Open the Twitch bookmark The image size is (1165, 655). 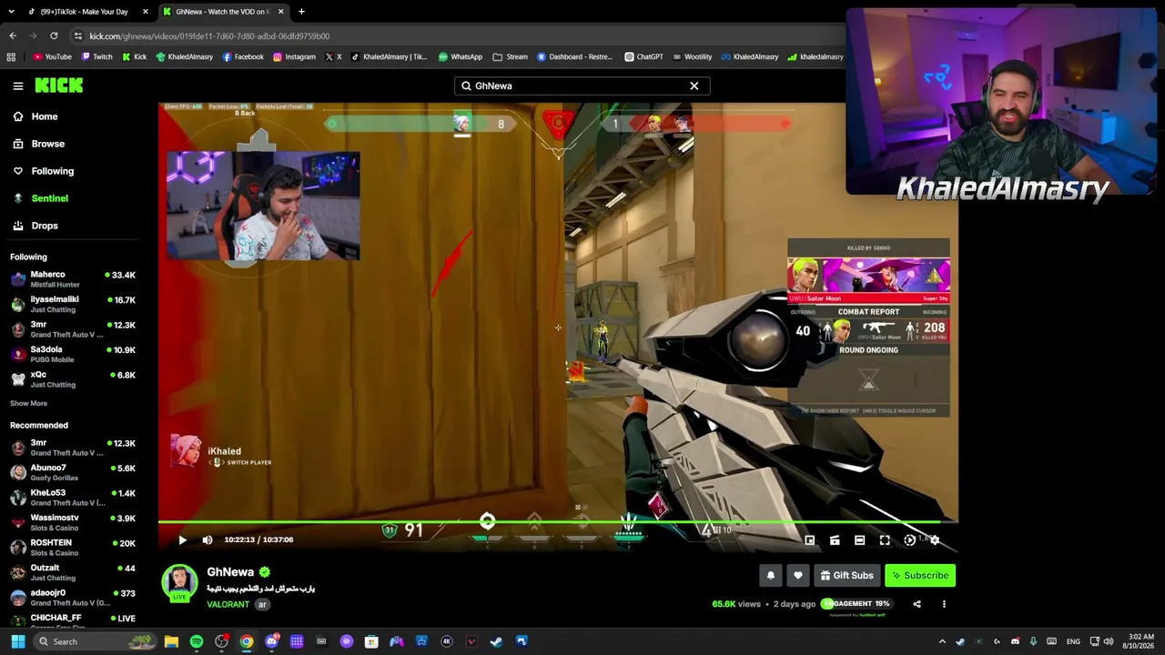click(x=96, y=56)
